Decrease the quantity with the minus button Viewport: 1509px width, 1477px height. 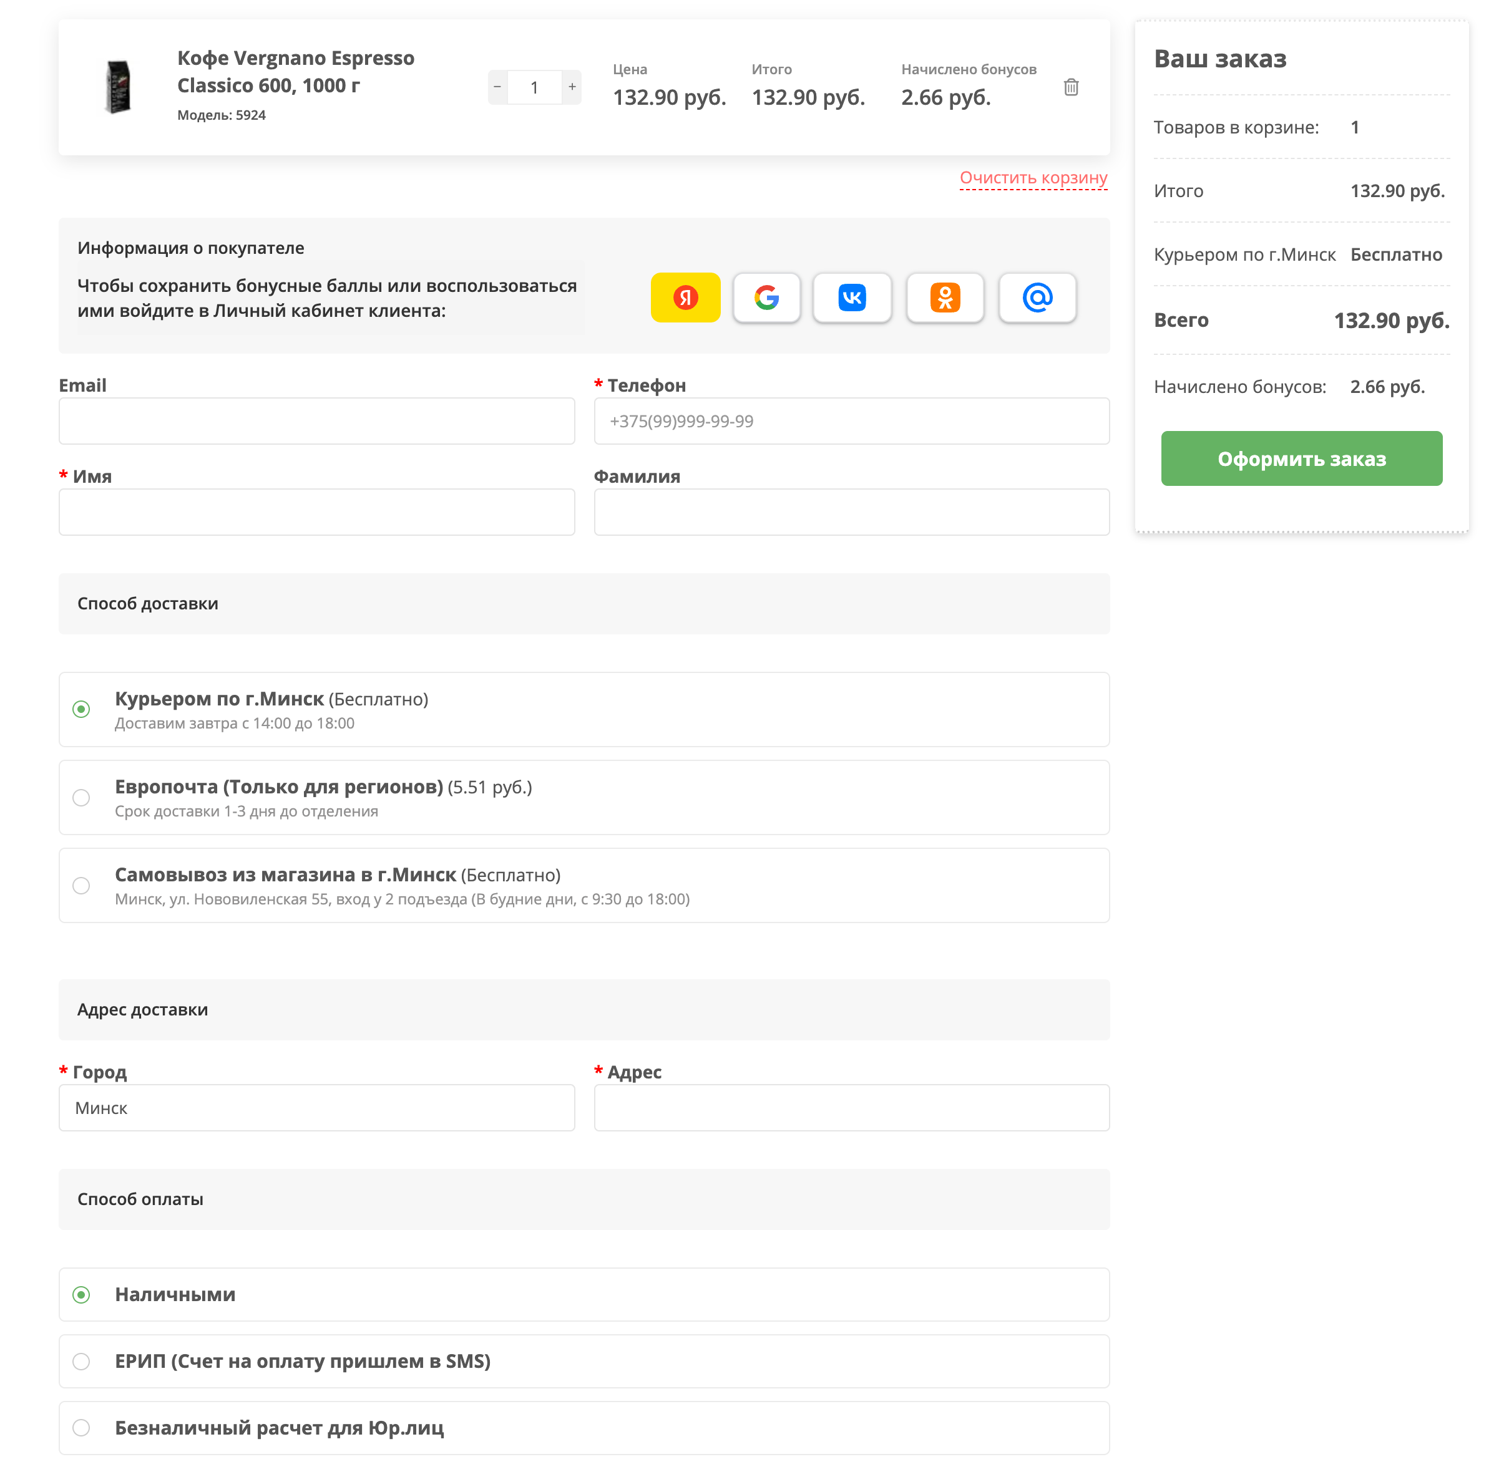497,87
